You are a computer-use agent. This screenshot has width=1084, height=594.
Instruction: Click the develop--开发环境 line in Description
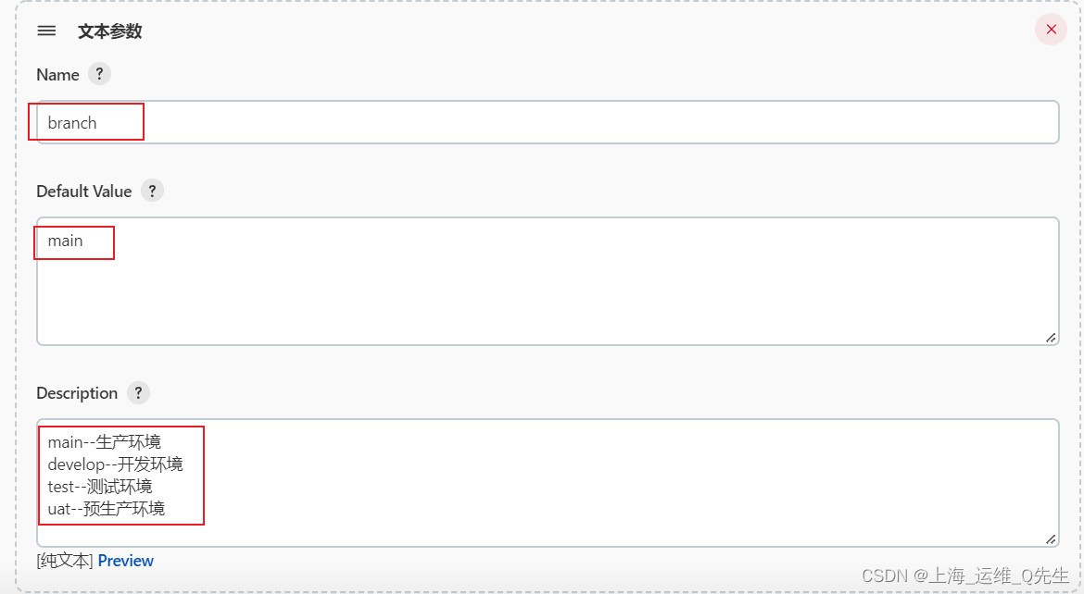(x=115, y=464)
